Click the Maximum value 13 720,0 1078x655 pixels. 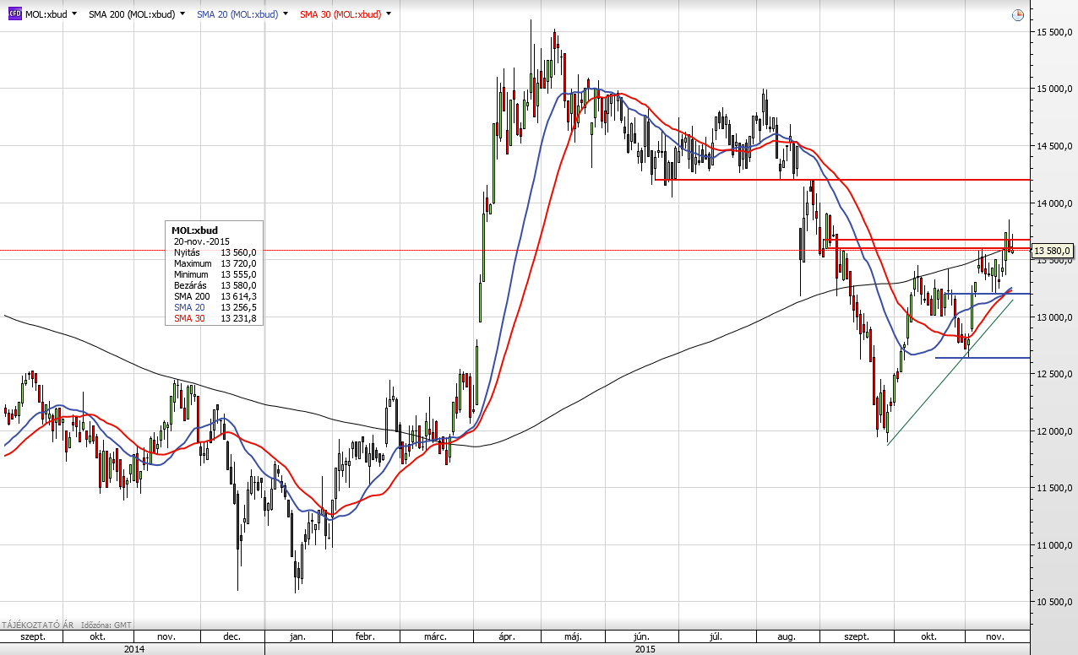tap(239, 263)
